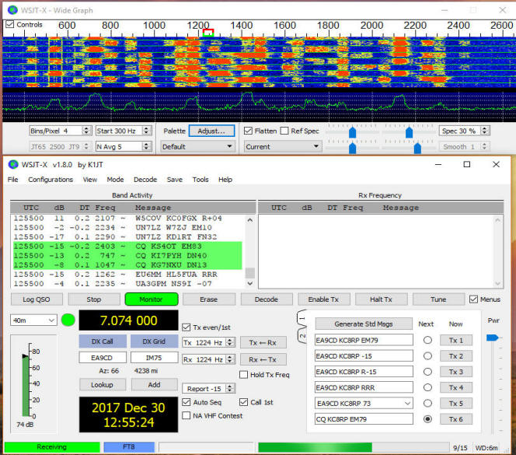Screen dimensions: 516x455
Task: Adjust the Report -15 spinner
Action: [x=230, y=388]
